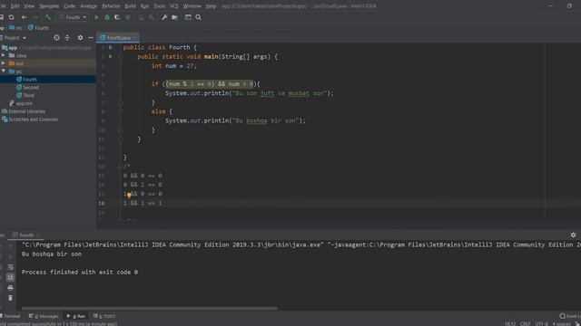Open the Edit menu

click(x=15, y=6)
